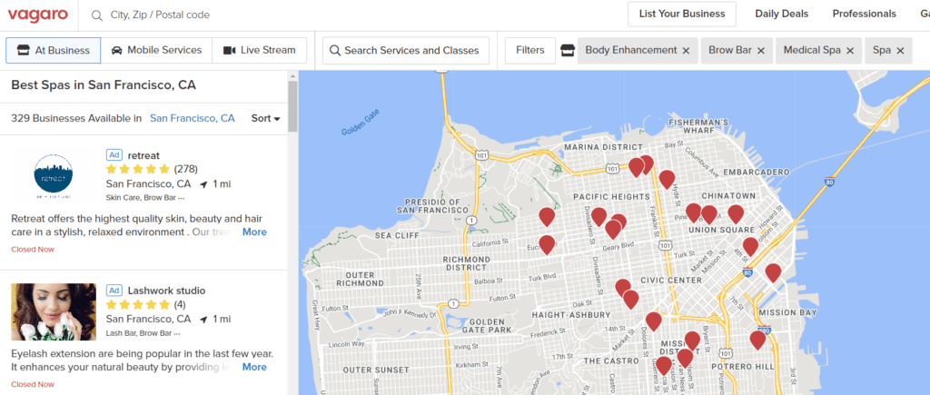Remove the Medical Spa filter chip
Image resolution: width=930 pixels, height=395 pixels.
(x=850, y=51)
